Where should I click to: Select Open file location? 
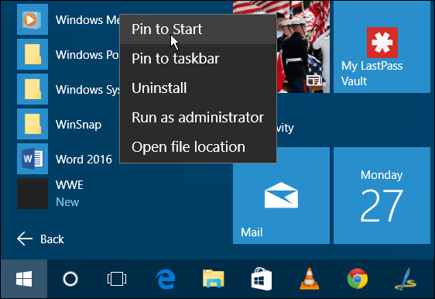tap(198, 147)
